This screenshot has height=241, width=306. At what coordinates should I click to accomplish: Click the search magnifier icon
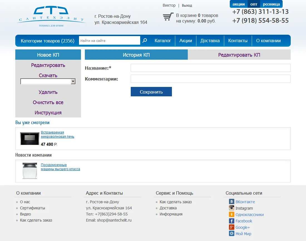[145, 41]
